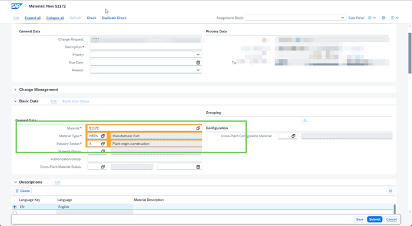
Task: Select the empty second description row radio
Action: coord(15,212)
